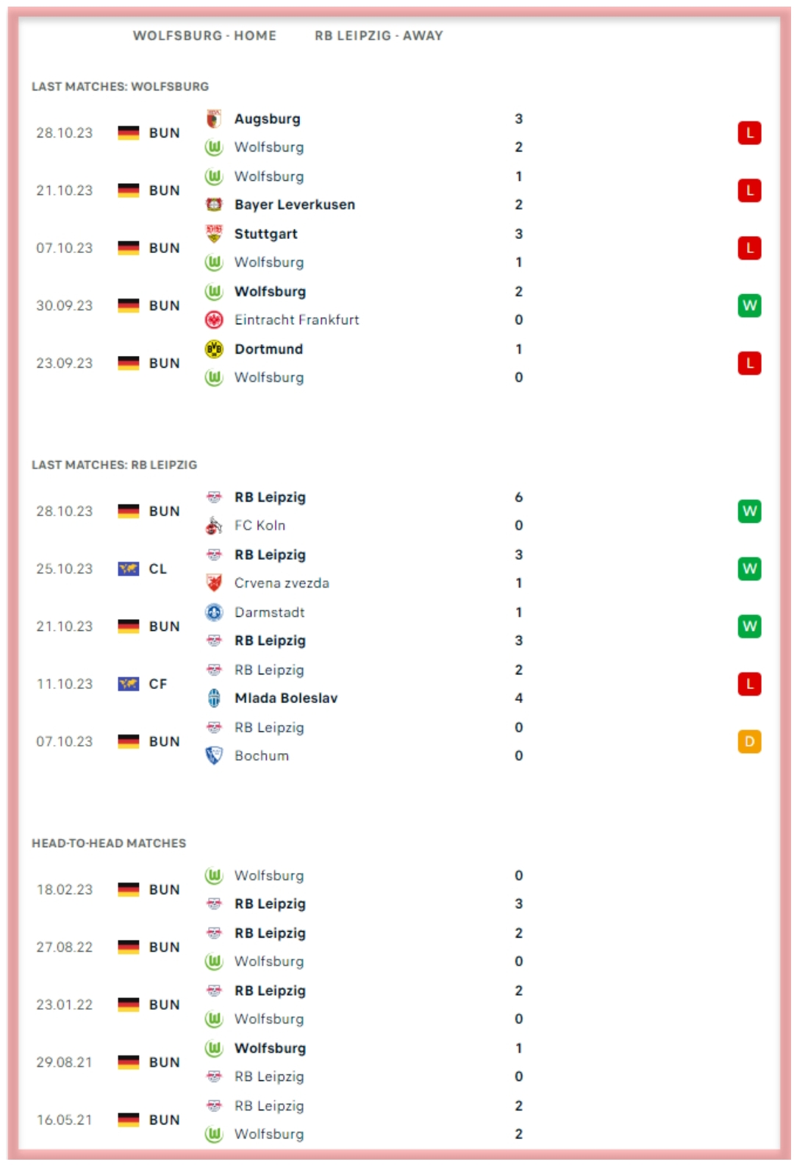The width and height of the screenshot is (794, 1170).
Task: Click the Bochum club crest
Action: pos(214,755)
